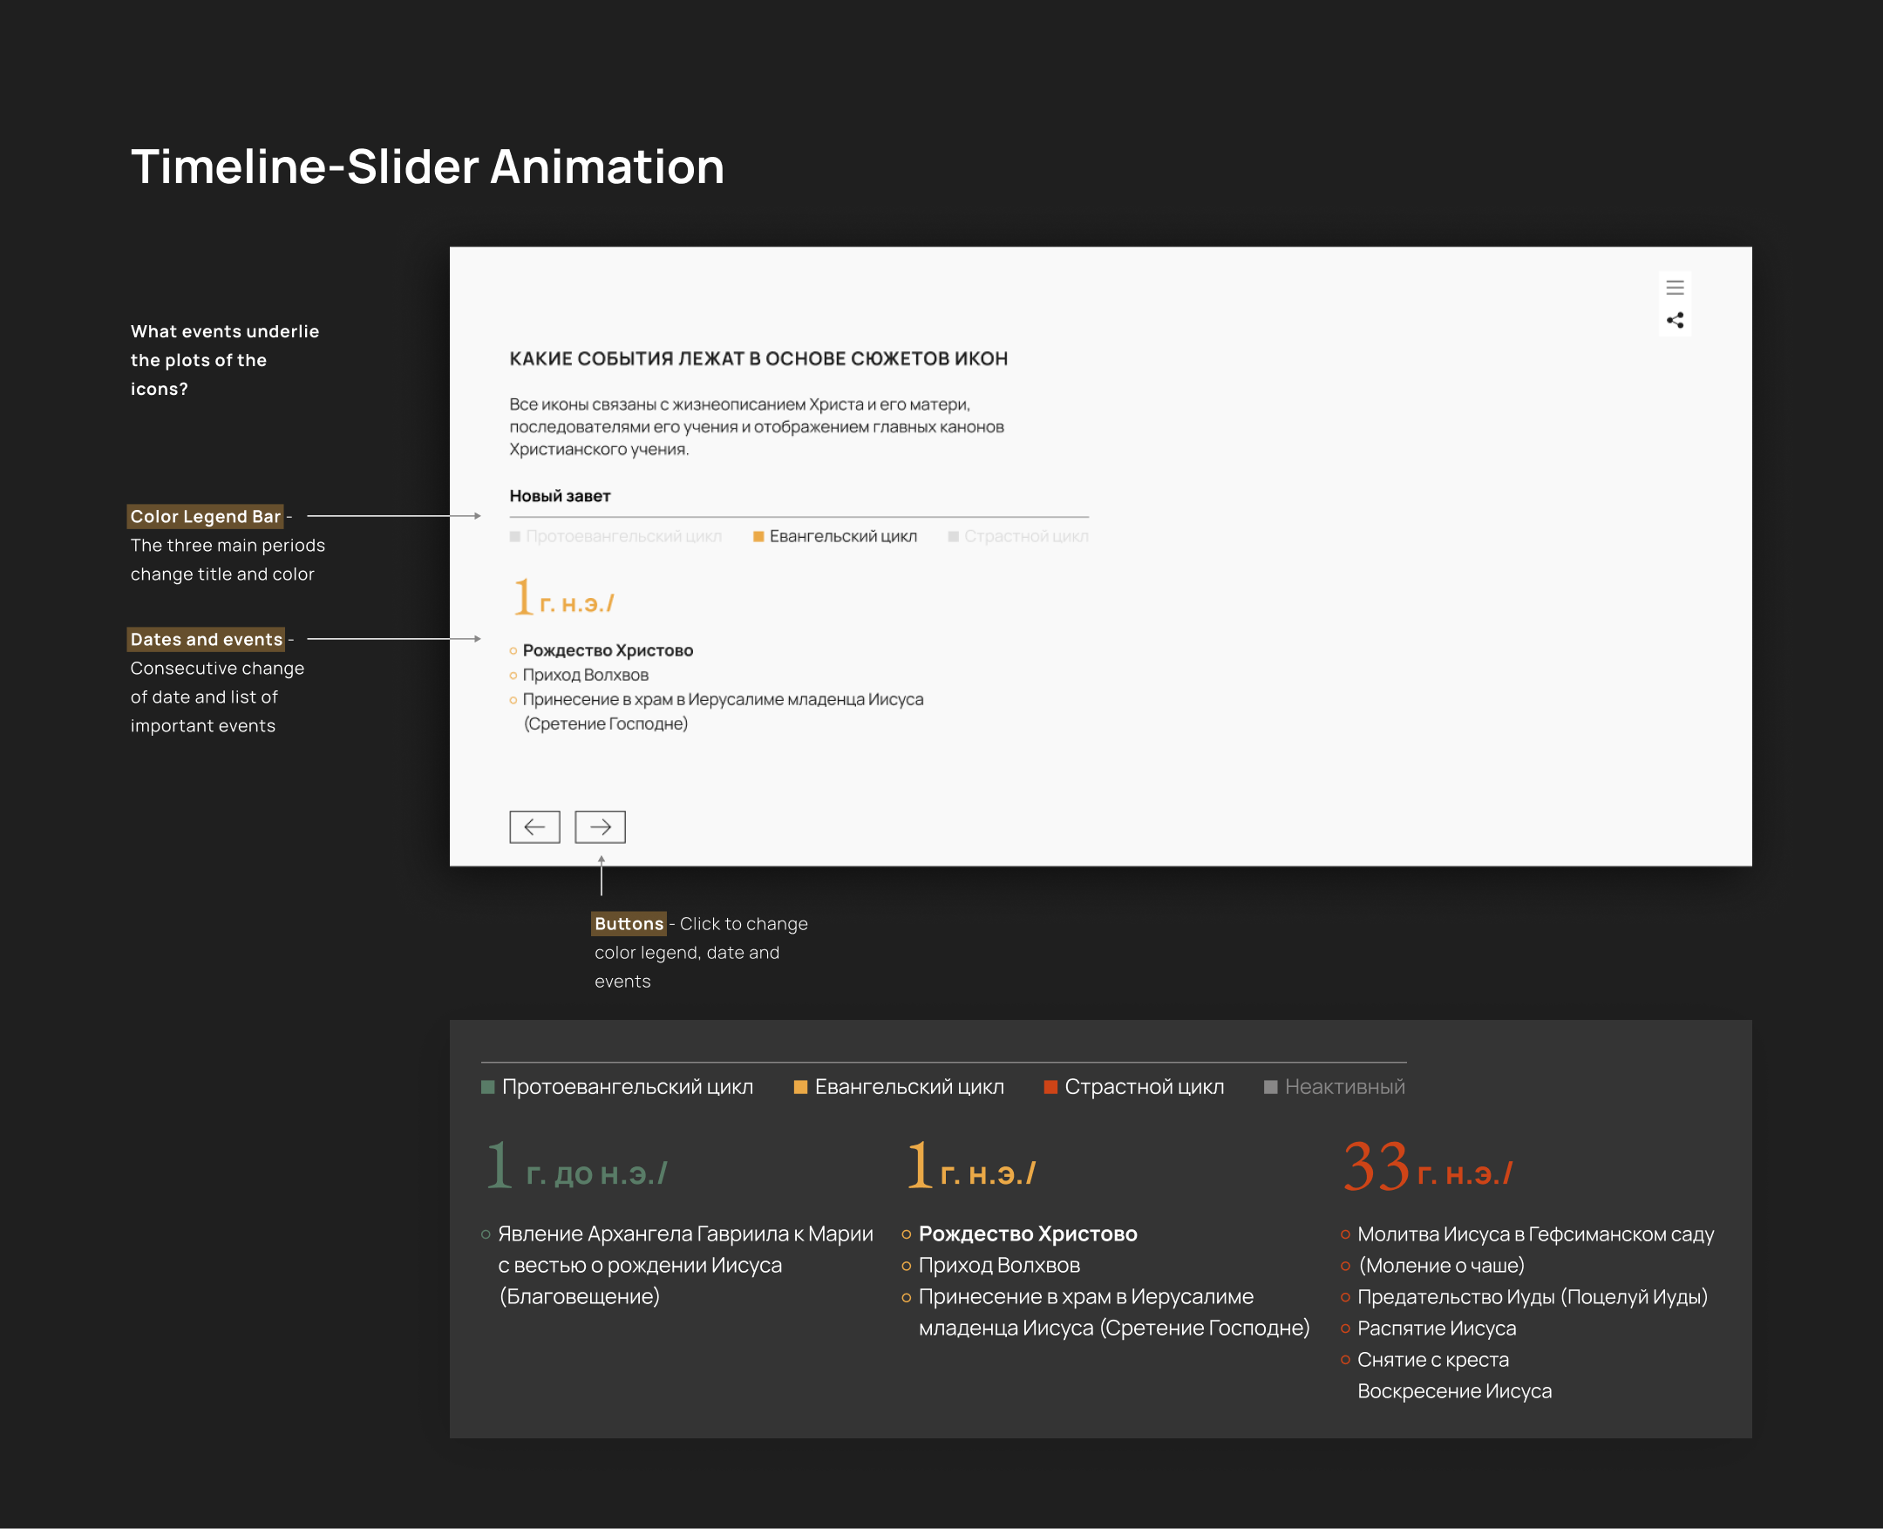This screenshot has height=1529, width=1883.
Task: Click Рождество Христово event in upper list
Action: tap(608, 650)
